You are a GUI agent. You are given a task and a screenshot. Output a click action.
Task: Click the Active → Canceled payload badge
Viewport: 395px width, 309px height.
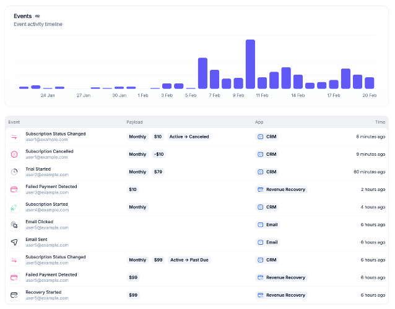(x=189, y=137)
